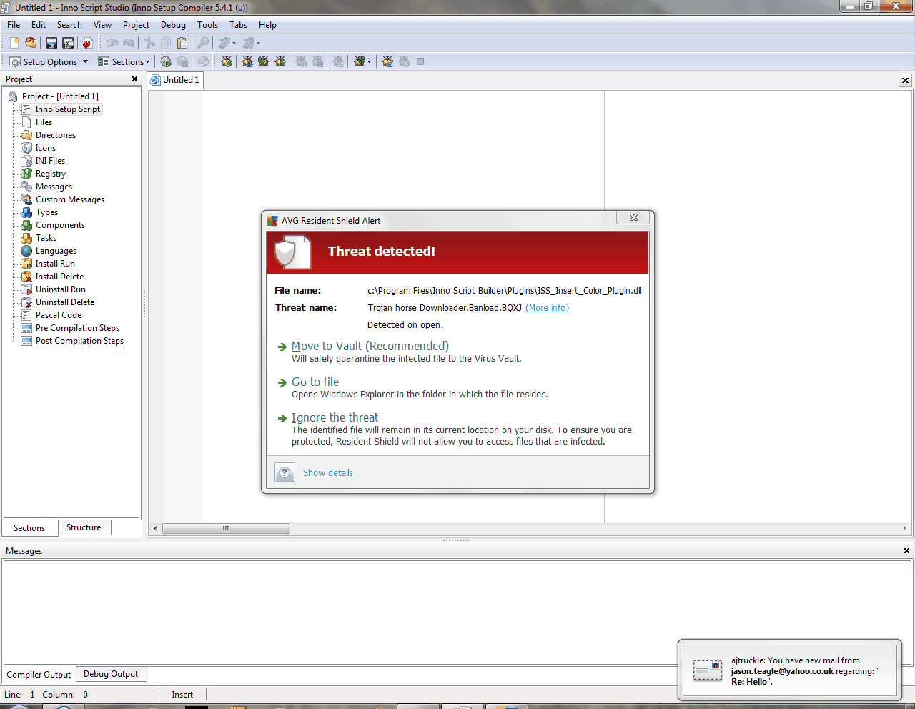Click the Find magnifier toolbar icon
The height and width of the screenshot is (709, 915).
tap(203, 44)
